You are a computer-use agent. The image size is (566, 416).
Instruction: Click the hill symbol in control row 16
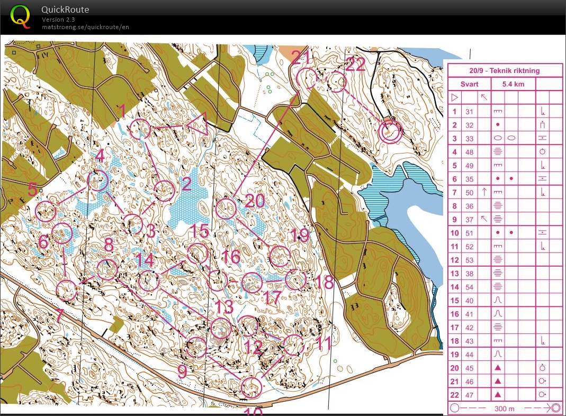[498, 313]
